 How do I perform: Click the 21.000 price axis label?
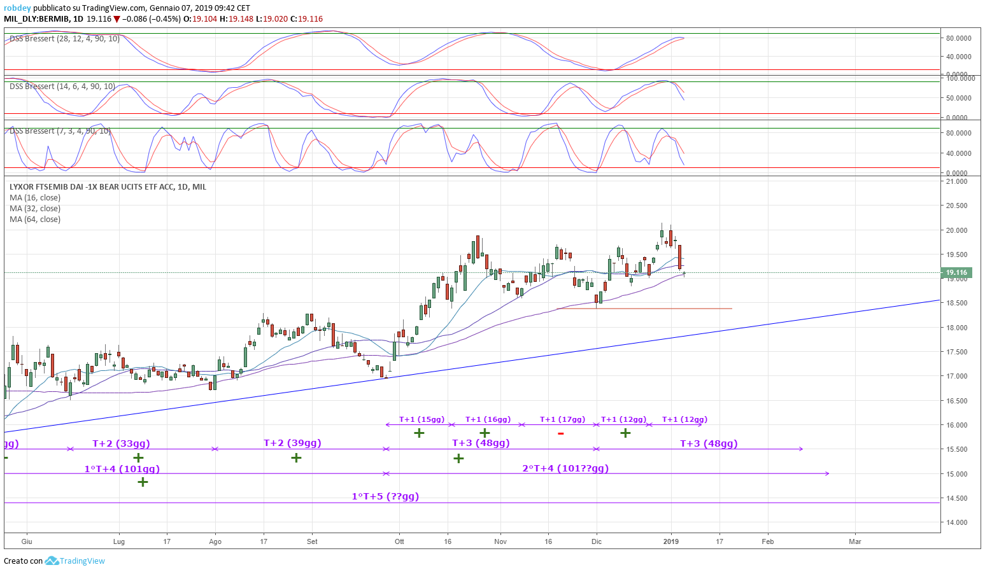coord(956,181)
